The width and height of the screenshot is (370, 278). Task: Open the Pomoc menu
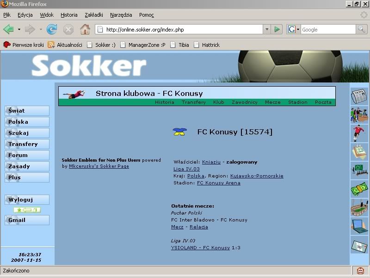(146, 15)
